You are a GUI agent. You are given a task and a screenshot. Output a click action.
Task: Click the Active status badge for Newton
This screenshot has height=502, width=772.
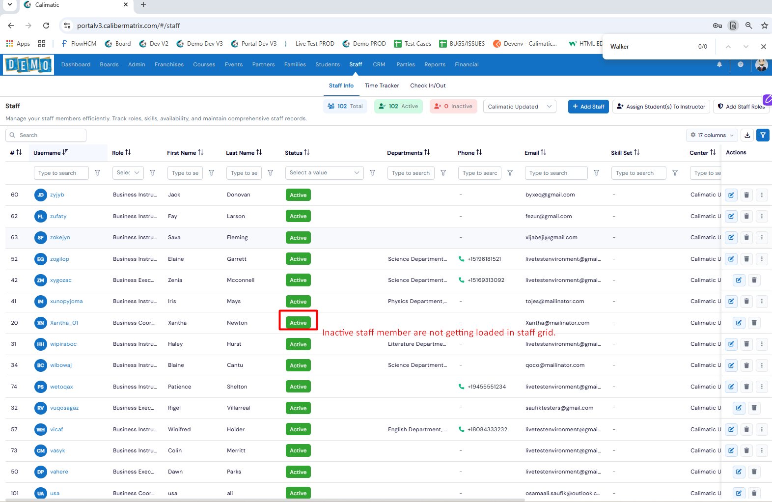(298, 323)
